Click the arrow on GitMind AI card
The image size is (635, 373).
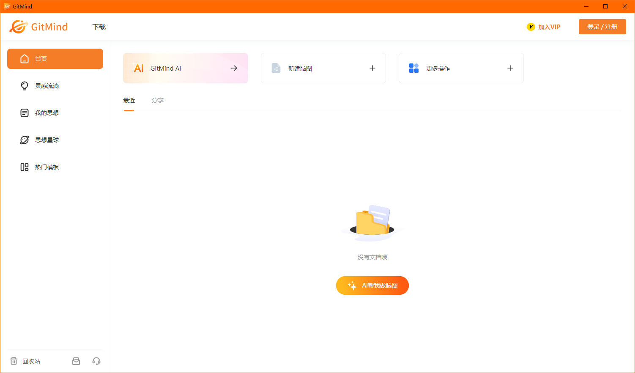coord(234,68)
